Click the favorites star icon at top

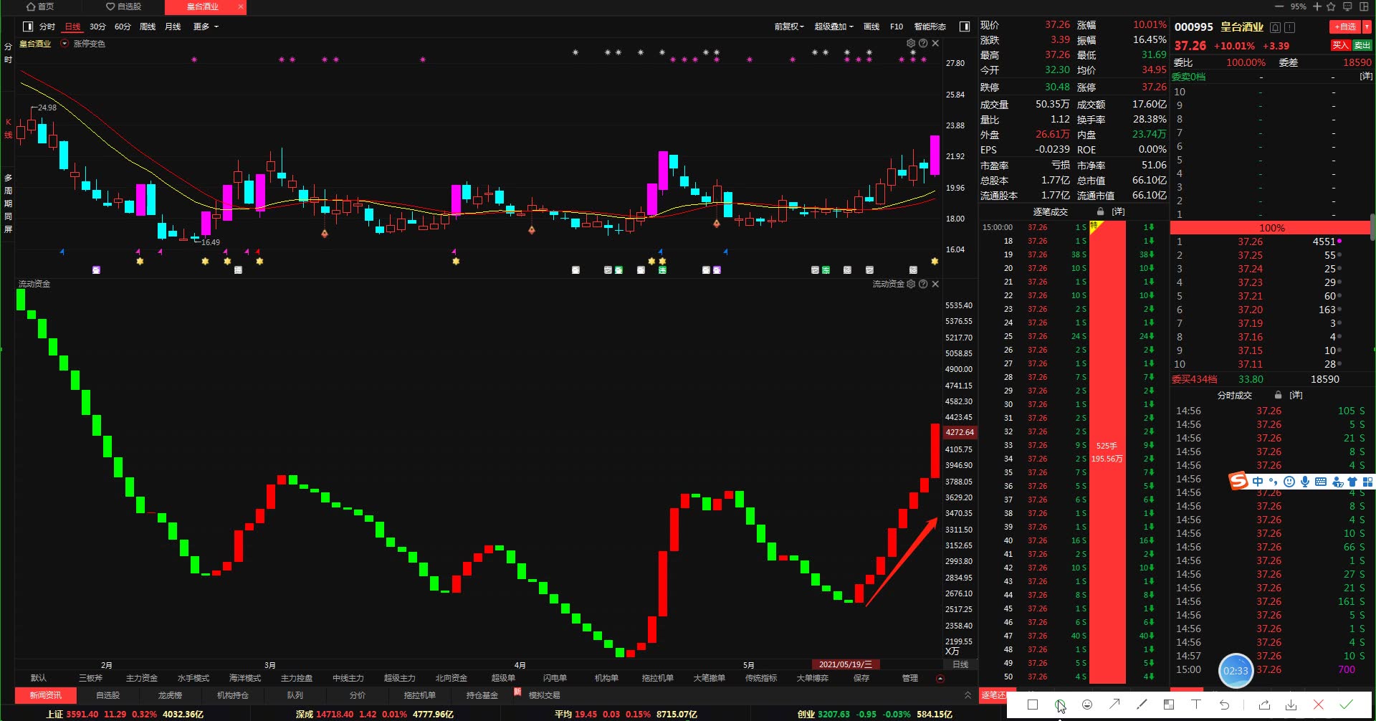[1331, 6]
